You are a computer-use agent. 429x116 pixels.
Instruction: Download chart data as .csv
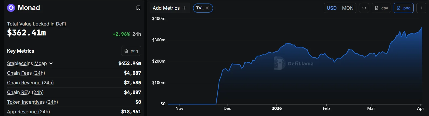pyautogui.click(x=381, y=8)
